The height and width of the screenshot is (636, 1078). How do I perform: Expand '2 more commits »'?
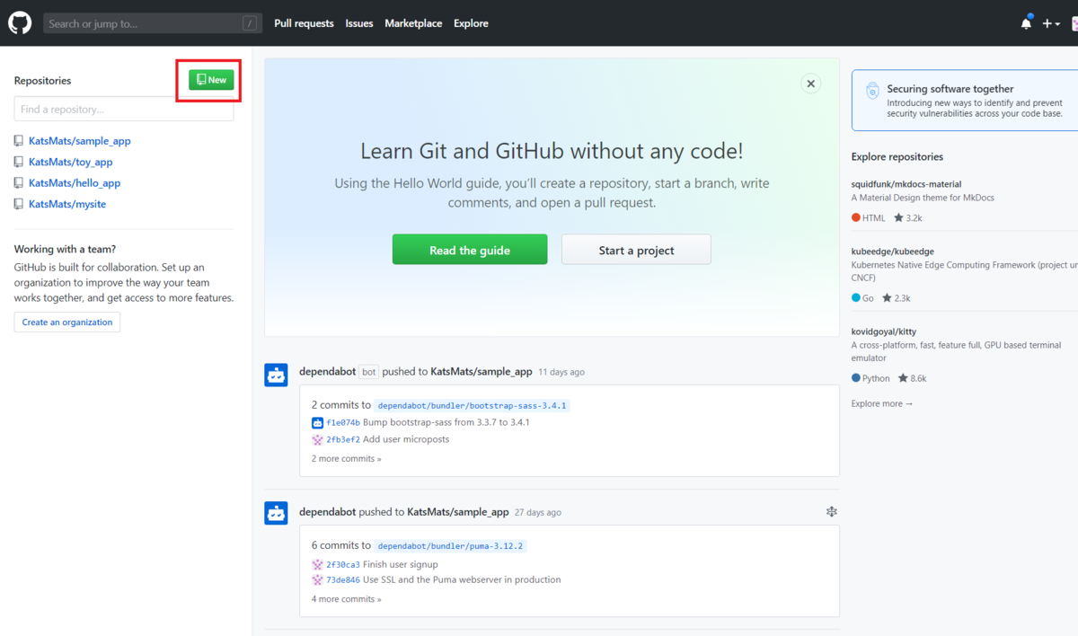coord(346,458)
